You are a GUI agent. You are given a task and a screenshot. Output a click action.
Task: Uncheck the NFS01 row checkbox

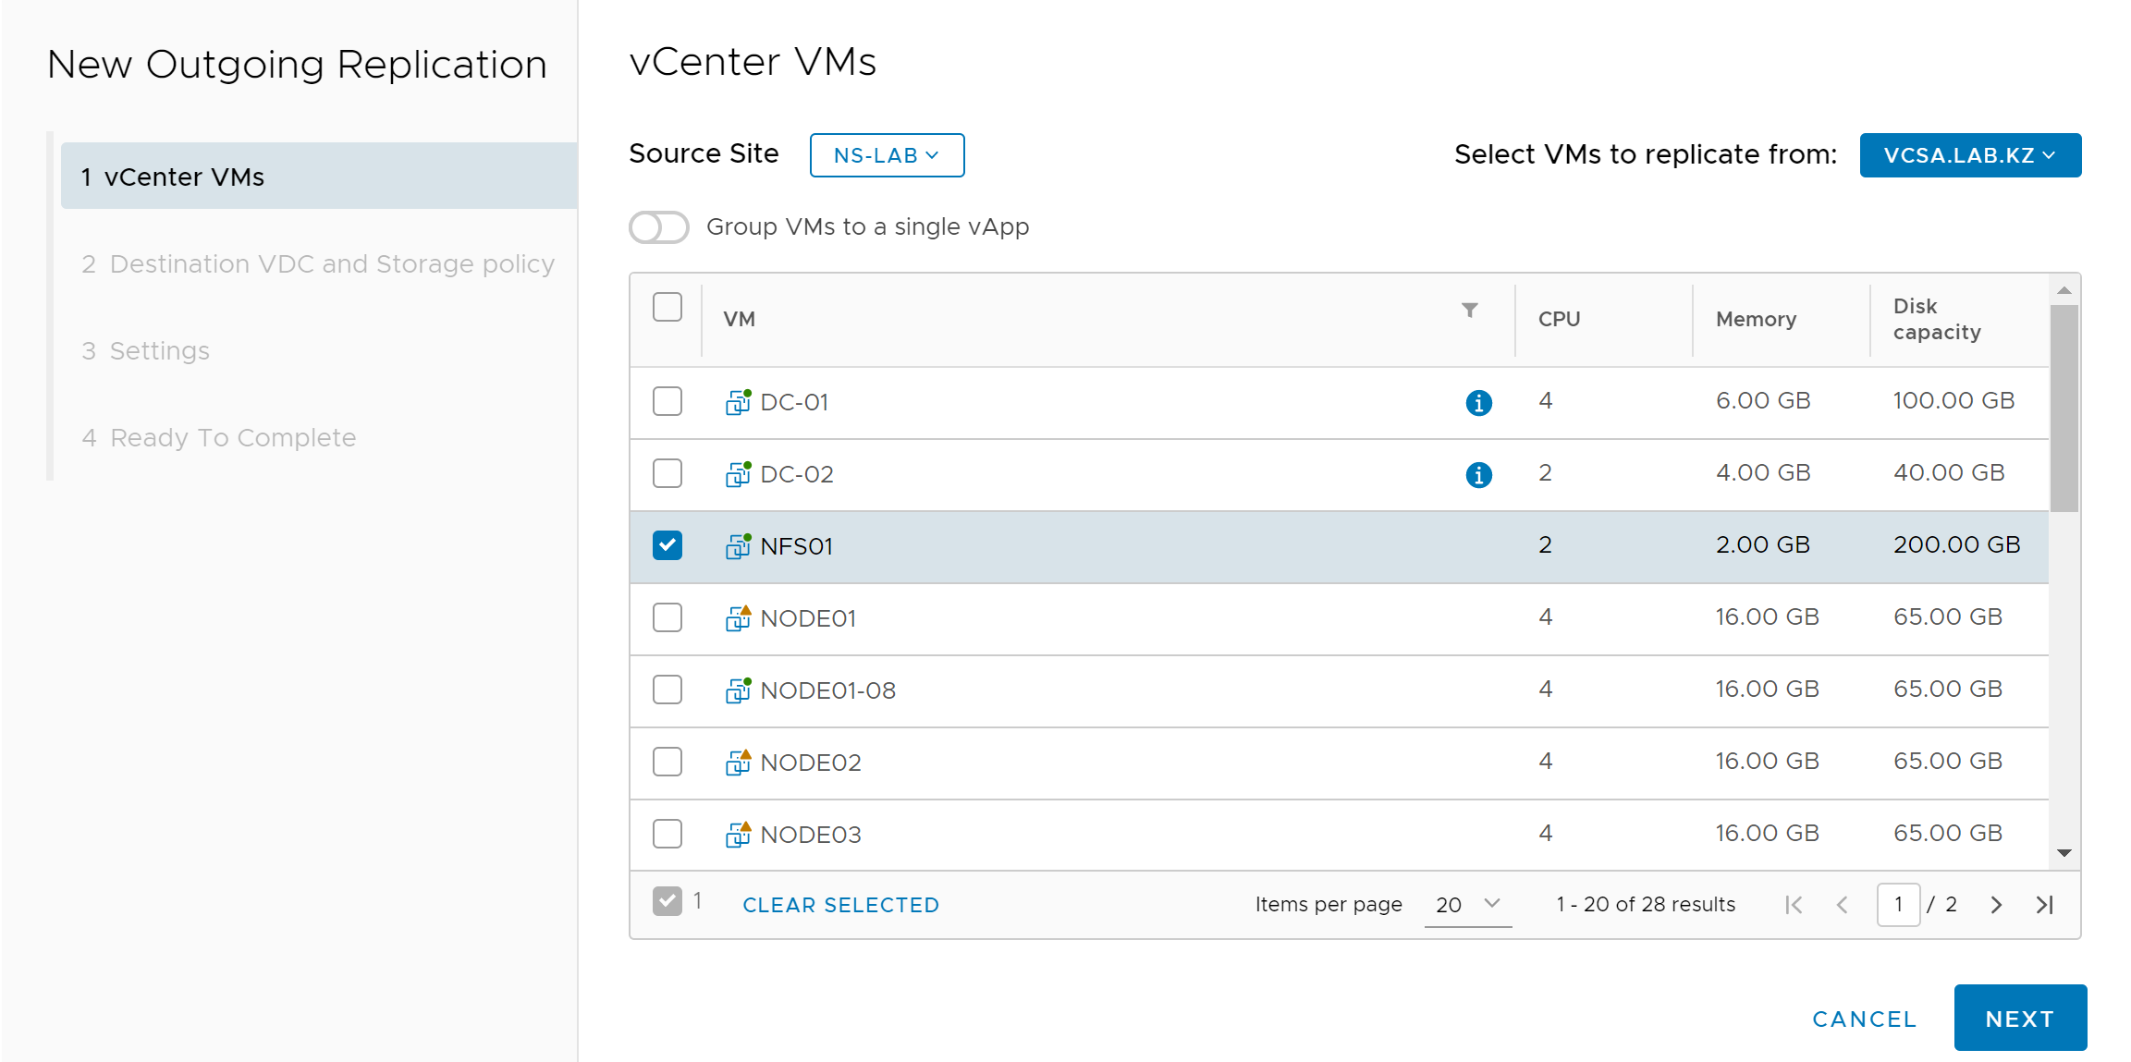(x=667, y=545)
